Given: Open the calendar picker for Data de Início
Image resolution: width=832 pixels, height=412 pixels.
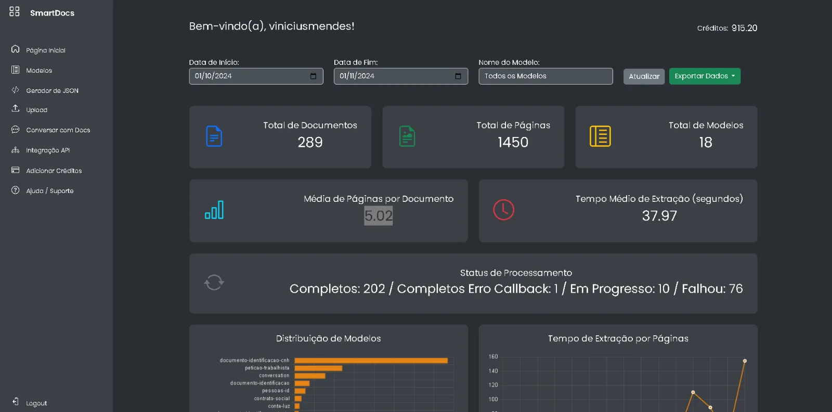Looking at the screenshot, I should (313, 76).
